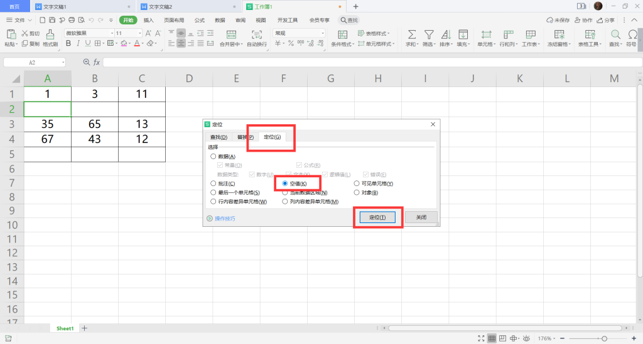The width and height of the screenshot is (643, 344).
Task: Add a new sheet with plus button
Action: (85, 328)
